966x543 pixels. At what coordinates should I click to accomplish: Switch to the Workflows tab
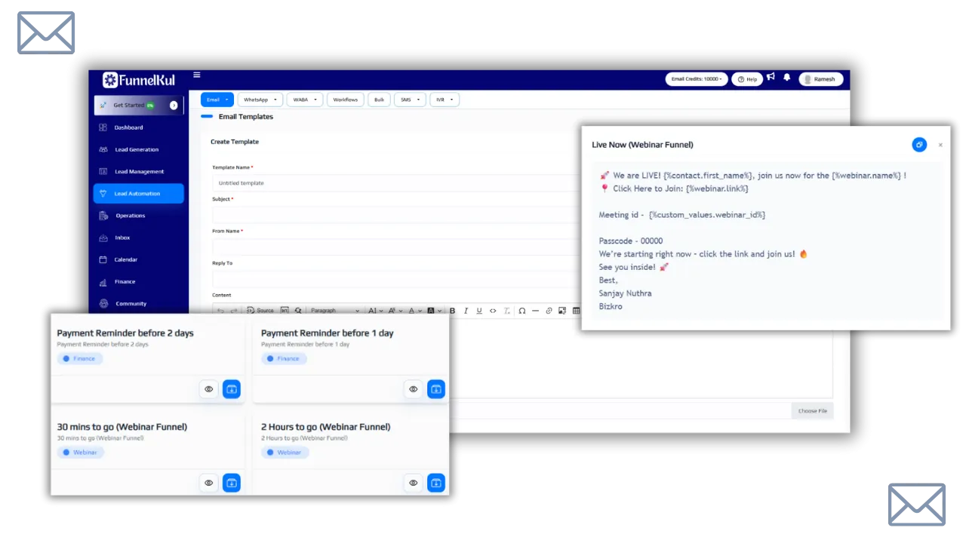click(345, 100)
